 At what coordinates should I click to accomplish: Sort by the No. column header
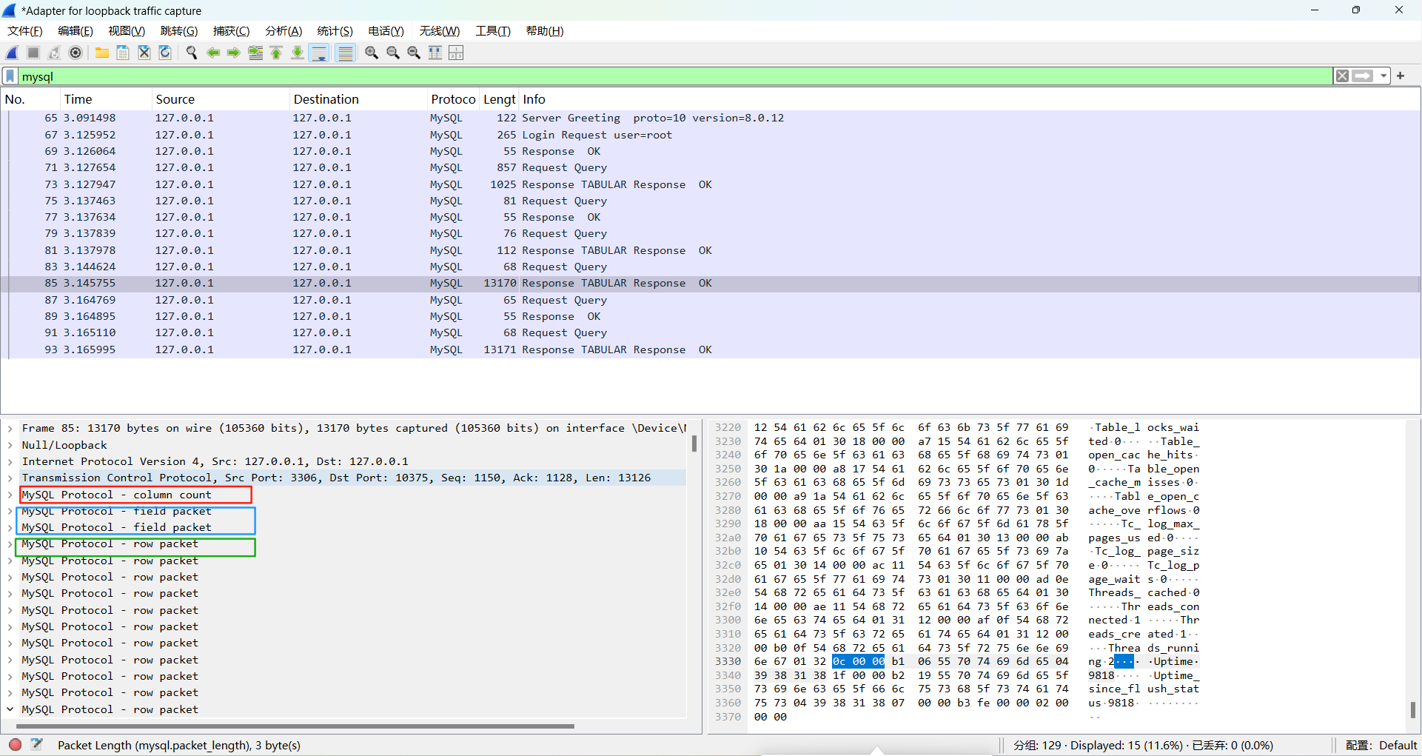(30, 99)
